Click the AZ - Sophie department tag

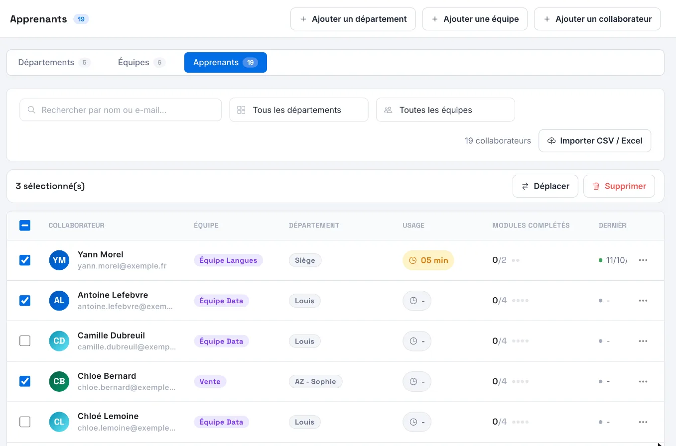pos(316,381)
